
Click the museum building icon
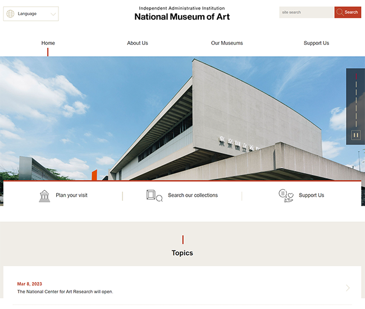coord(44,196)
